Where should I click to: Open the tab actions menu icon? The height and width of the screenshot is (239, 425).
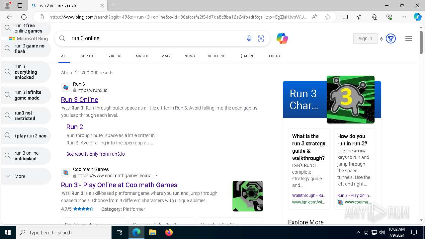pos(20,5)
